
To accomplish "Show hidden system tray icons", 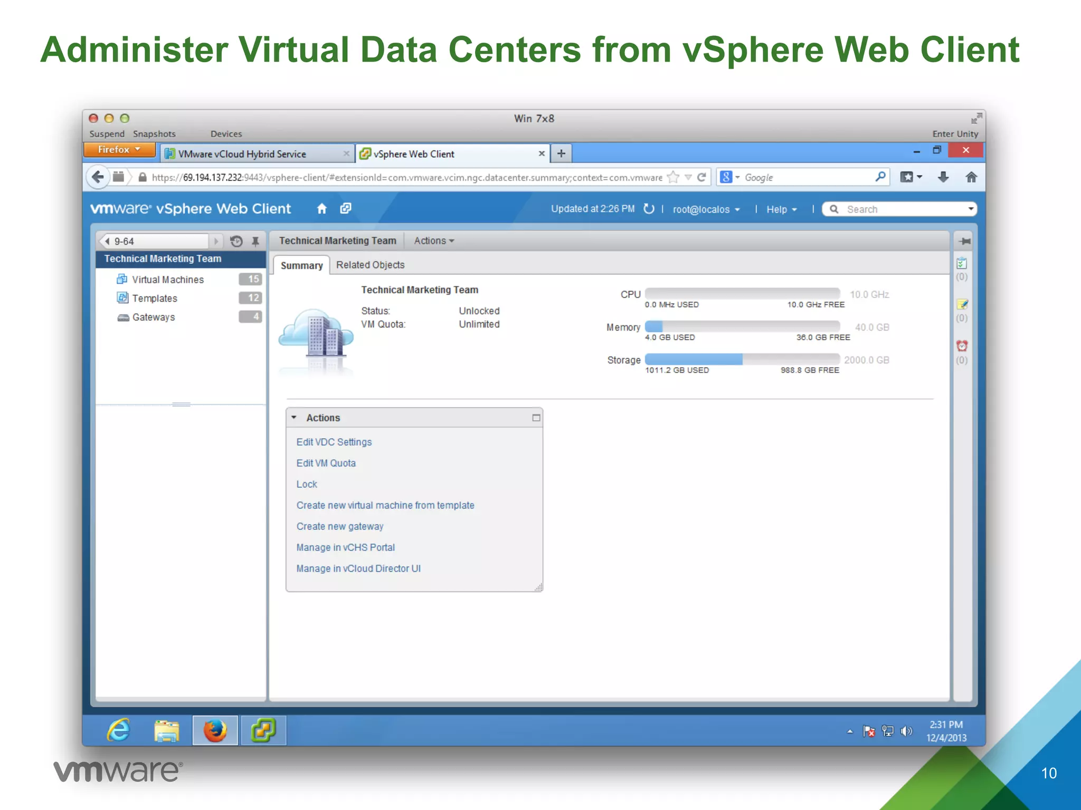I will (x=849, y=731).
